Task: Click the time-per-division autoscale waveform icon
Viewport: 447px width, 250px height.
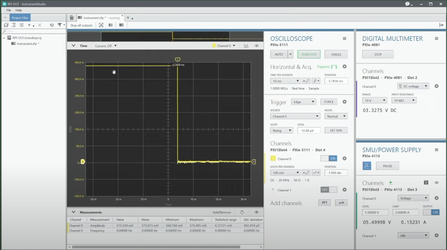Action: pyautogui.click(x=306, y=81)
